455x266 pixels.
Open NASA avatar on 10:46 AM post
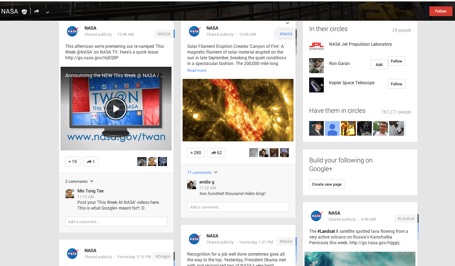point(72,31)
